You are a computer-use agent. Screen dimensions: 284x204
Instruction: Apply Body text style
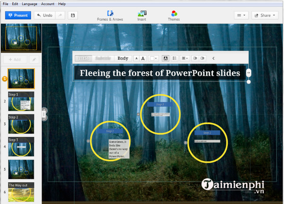click(x=123, y=58)
